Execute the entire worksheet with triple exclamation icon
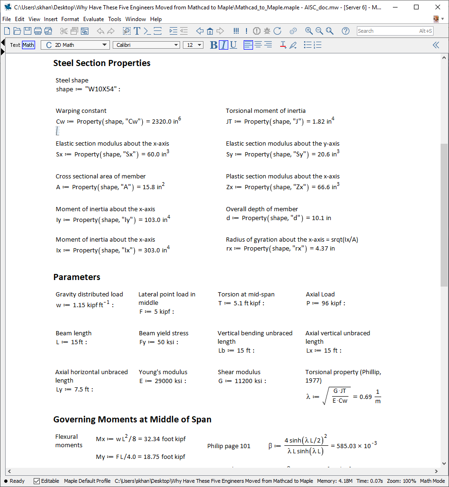Screen dimensions: 449x487 tap(236, 31)
